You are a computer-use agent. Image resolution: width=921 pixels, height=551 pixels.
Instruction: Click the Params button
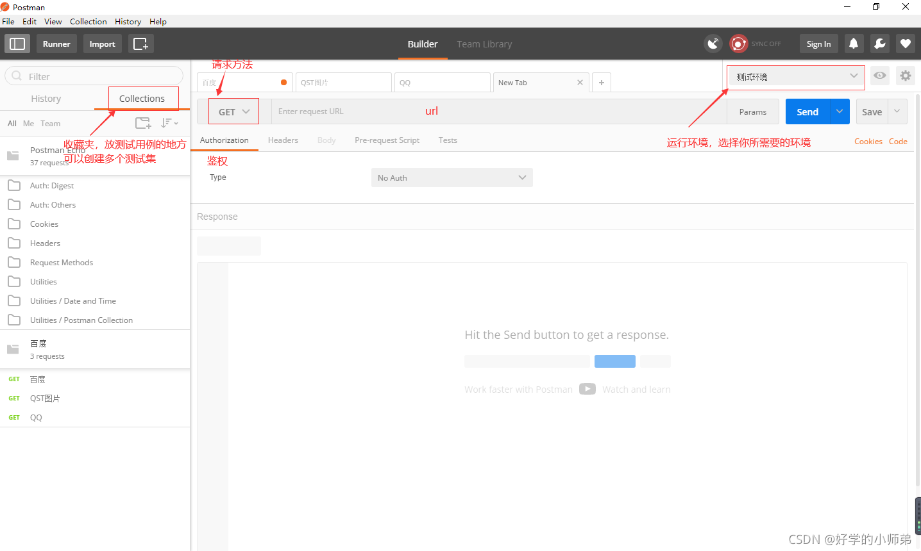[753, 111]
